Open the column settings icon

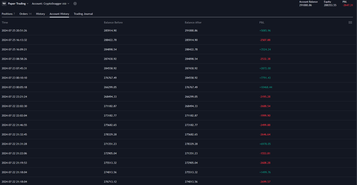[350, 22]
